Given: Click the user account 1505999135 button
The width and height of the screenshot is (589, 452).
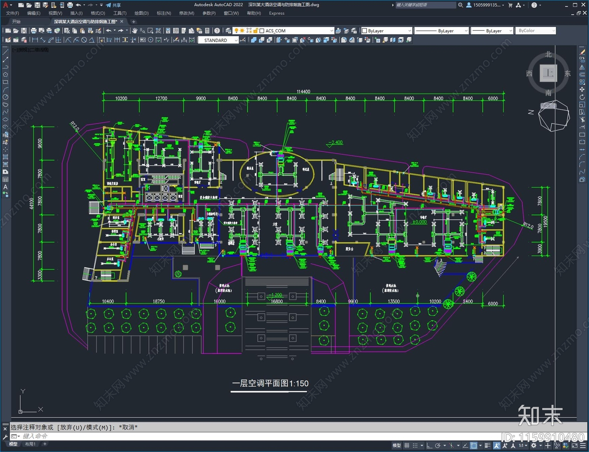Looking at the screenshot, I should (485, 5).
